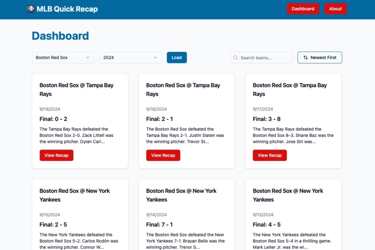Click the Load button
Viewport: 375px width, 250px height.
click(x=177, y=58)
